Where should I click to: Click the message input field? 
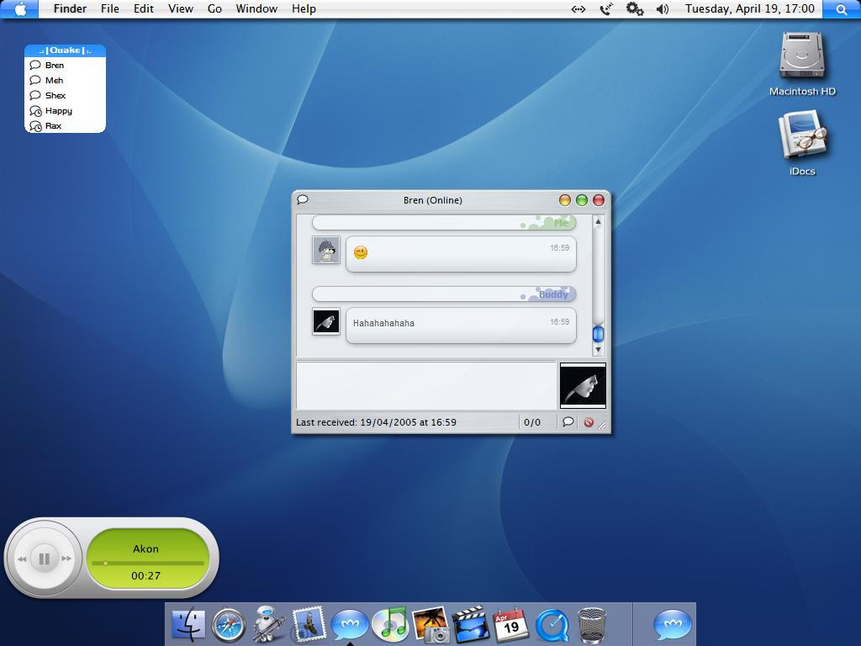click(426, 385)
